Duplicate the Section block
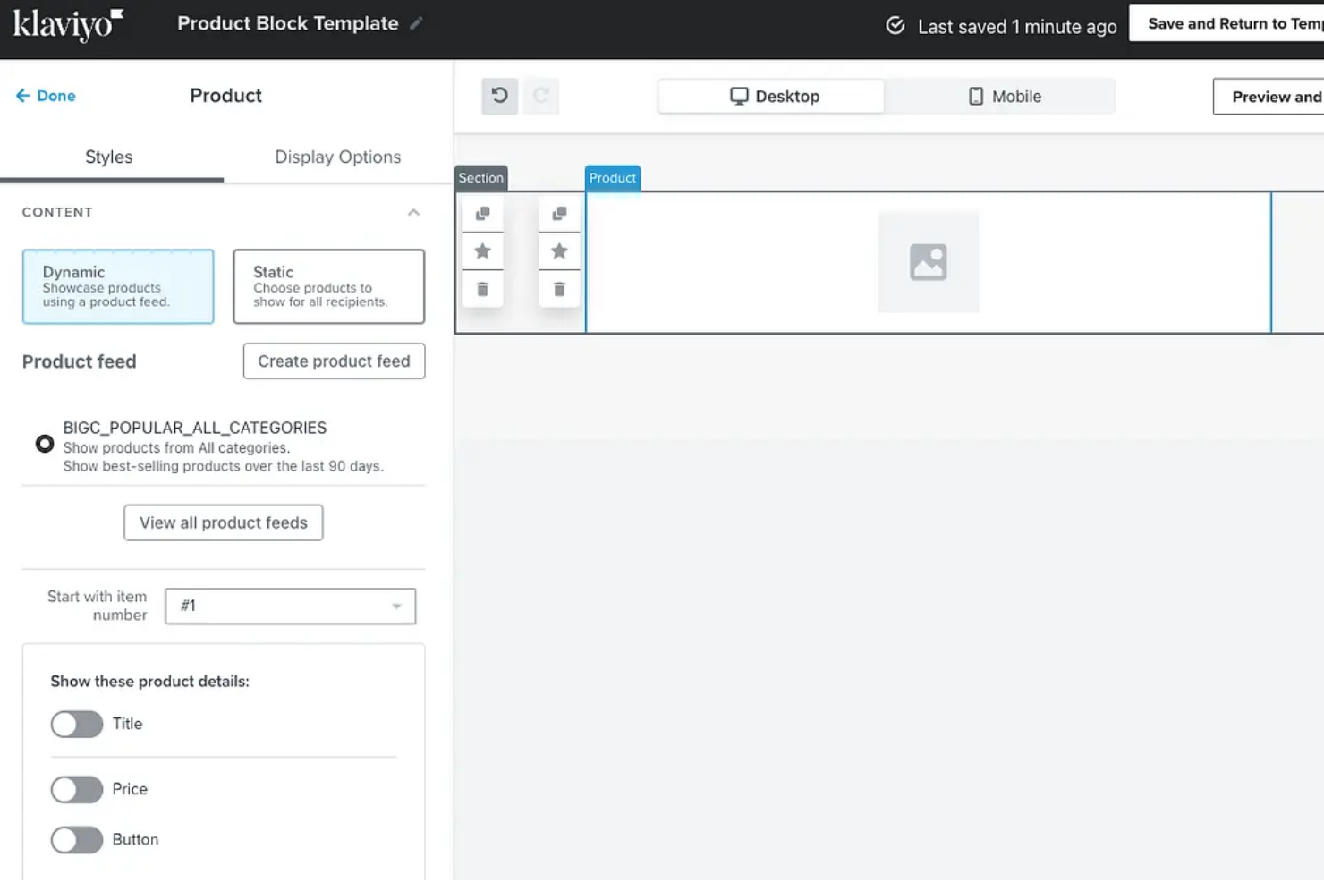This screenshot has width=1324, height=883. pos(482,213)
